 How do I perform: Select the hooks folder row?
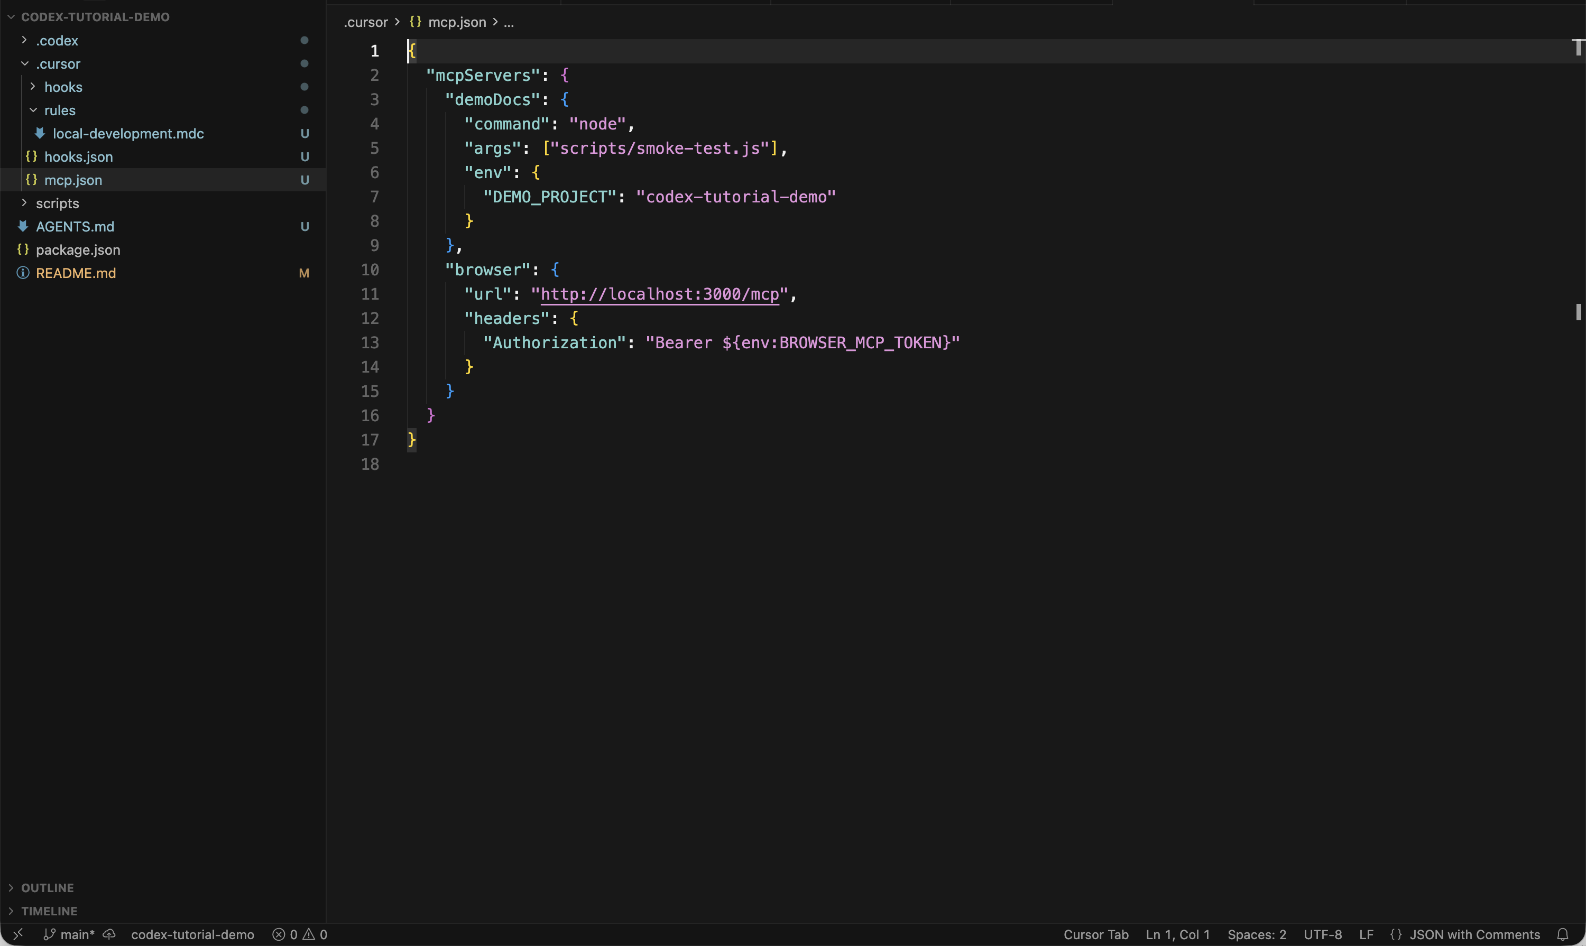[x=163, y=87]
